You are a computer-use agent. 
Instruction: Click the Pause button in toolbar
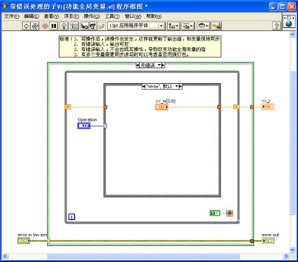54,26
